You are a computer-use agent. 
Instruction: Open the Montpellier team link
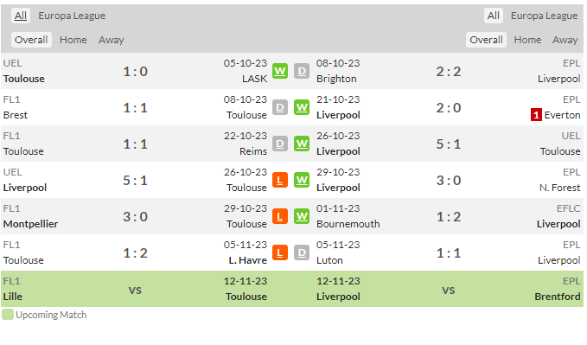coord(31,224)
